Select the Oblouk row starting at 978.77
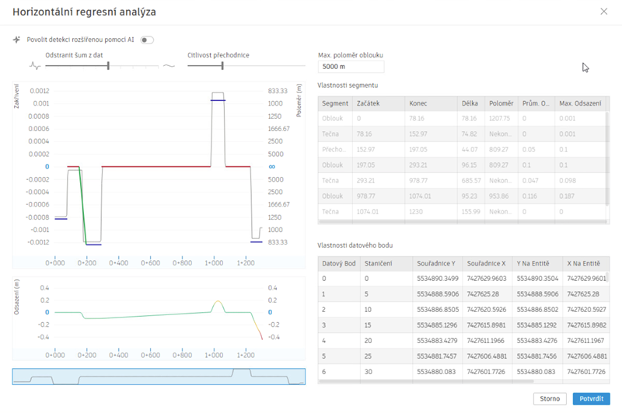 462,196
